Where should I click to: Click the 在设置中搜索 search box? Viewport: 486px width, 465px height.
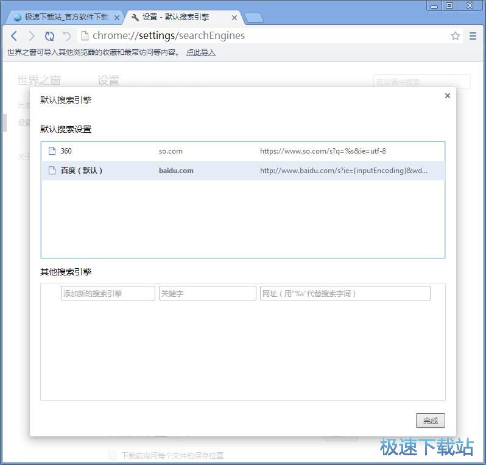421,82
